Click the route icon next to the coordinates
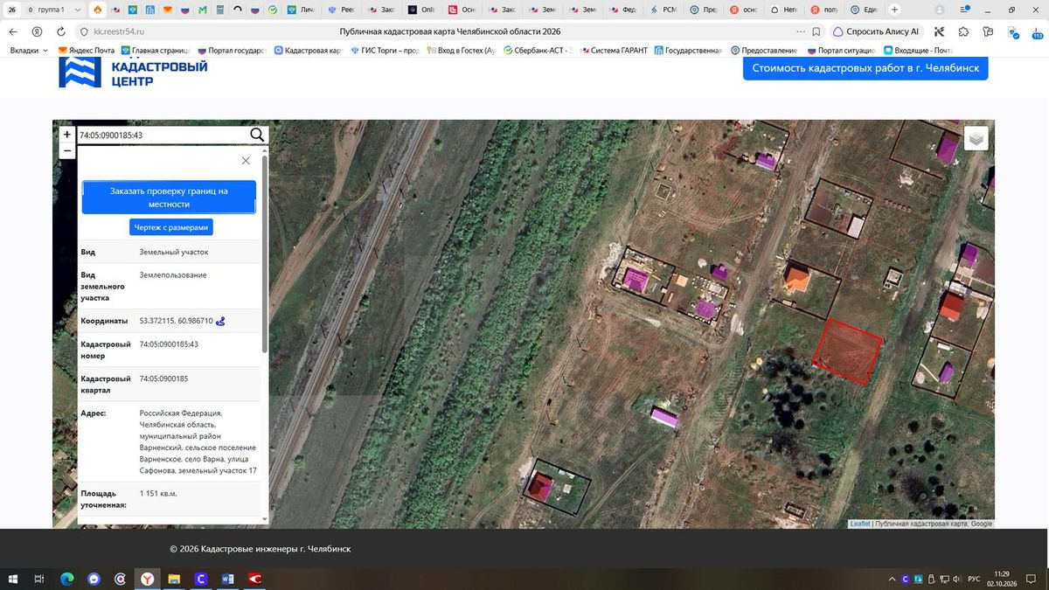 tap(220, 321)
